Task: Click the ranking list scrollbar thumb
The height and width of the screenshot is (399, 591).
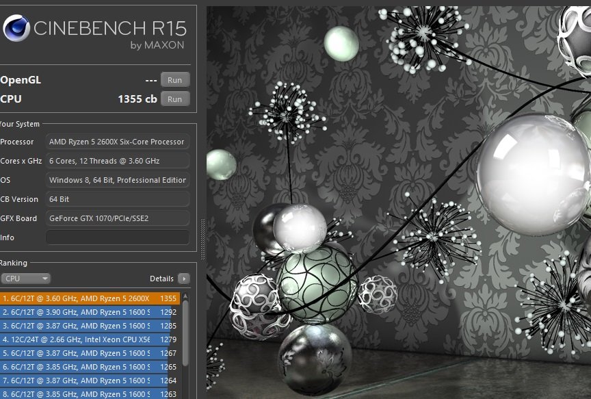Action: (x=185, y=333)
